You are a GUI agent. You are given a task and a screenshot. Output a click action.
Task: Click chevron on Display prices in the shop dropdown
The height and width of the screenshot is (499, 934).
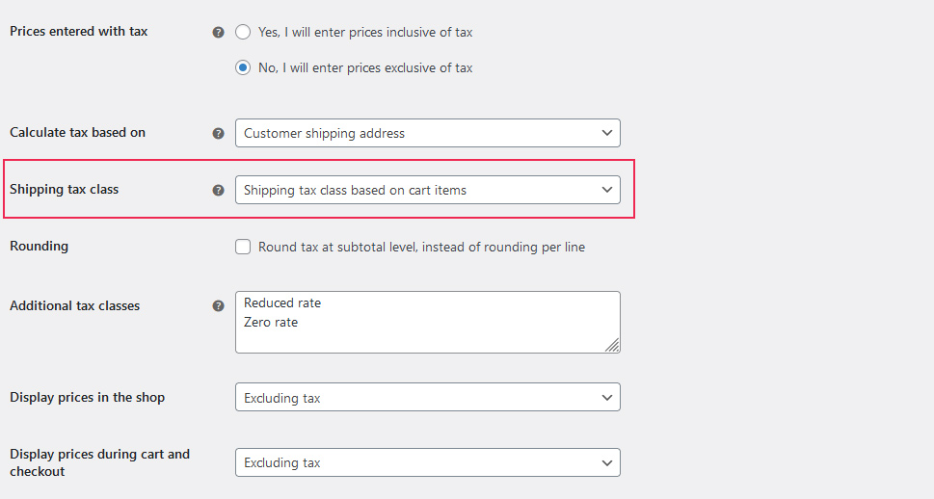pyautogui.click(x=607, y=397)
